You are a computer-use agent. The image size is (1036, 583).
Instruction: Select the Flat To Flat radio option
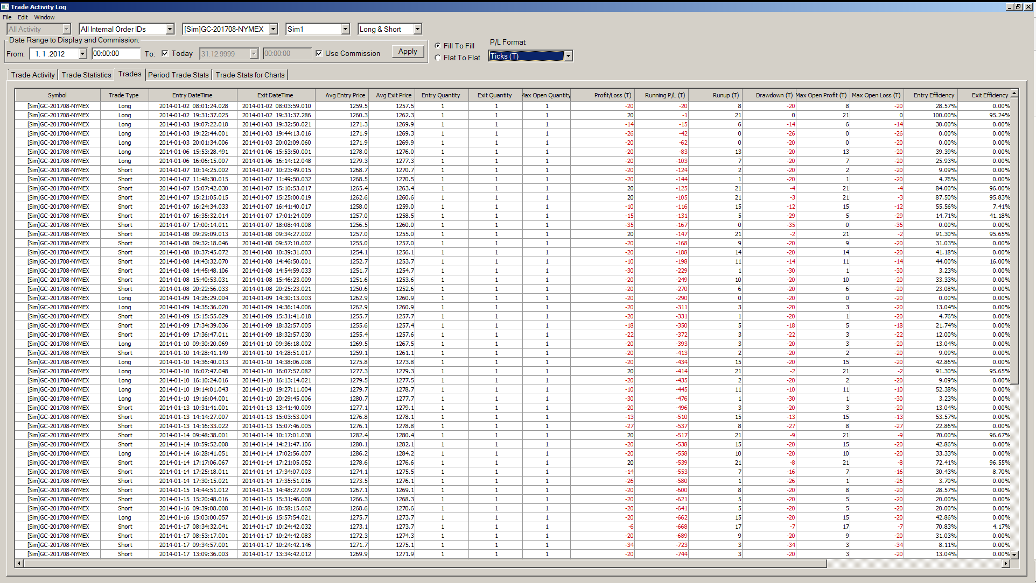438,58
